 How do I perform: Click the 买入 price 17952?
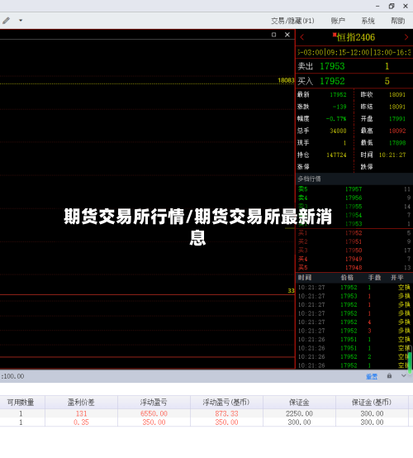(x=332, y=81)
